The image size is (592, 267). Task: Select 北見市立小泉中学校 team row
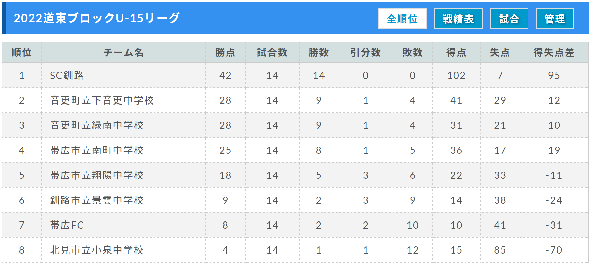(x=295, y=250)
